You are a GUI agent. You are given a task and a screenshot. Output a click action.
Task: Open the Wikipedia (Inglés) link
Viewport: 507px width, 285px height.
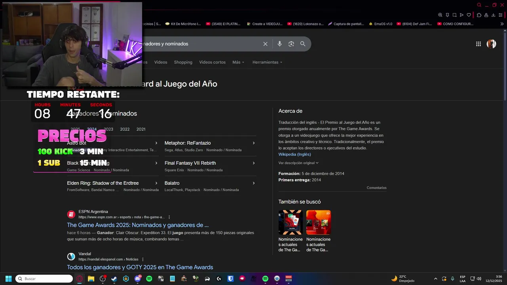point(294,154)
